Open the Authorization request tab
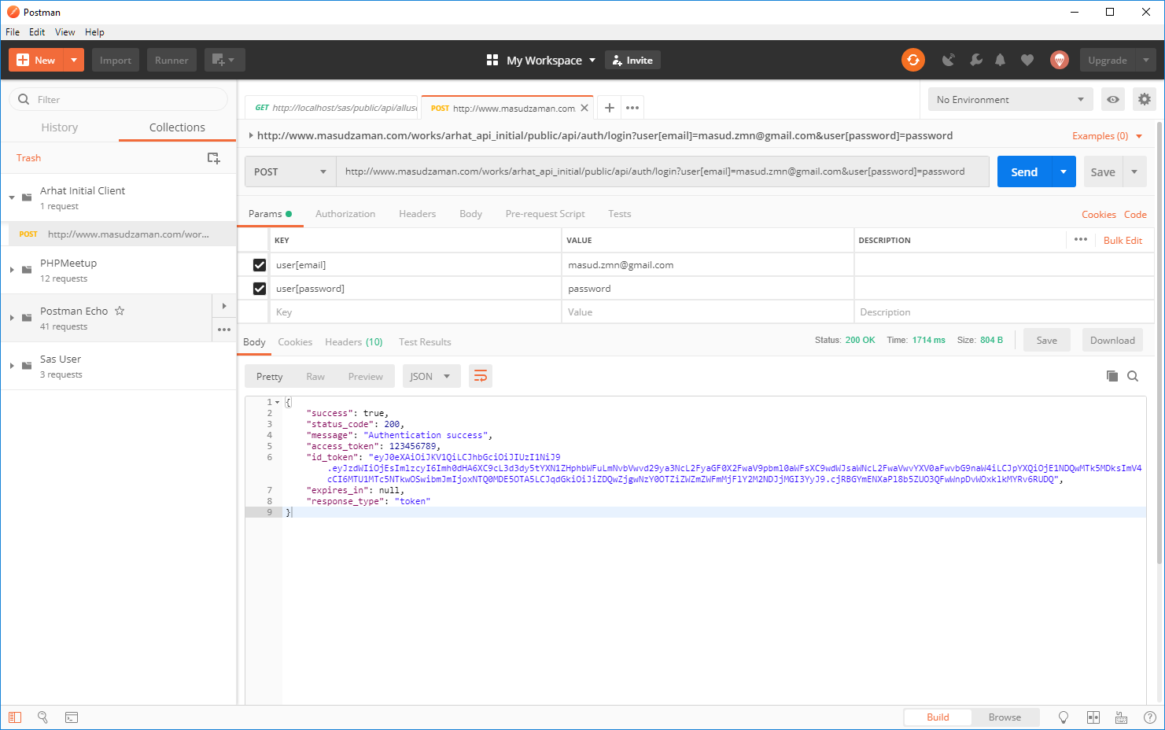Image resolution: width=1165 pixels, height=730 pixels. click(345, 214)
